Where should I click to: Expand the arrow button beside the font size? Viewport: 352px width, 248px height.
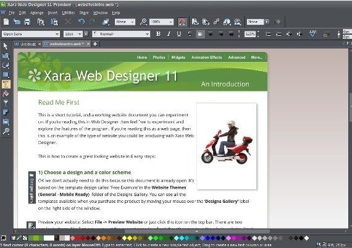coord(86,34)
